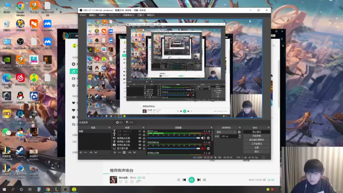Move the source down in the Sources list
The image size is (343, 193).
(x=135, y=152)
